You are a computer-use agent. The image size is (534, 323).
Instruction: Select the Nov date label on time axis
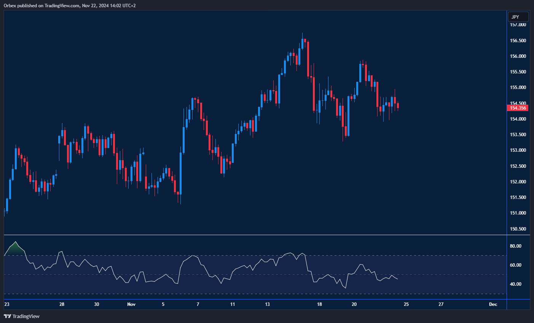131,304
